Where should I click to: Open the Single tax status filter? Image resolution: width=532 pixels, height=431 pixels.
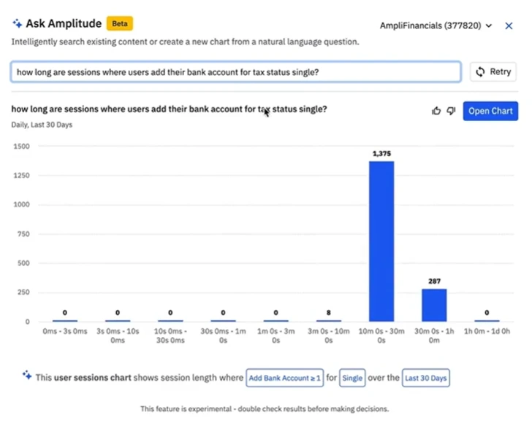click(x=353, y=378)
